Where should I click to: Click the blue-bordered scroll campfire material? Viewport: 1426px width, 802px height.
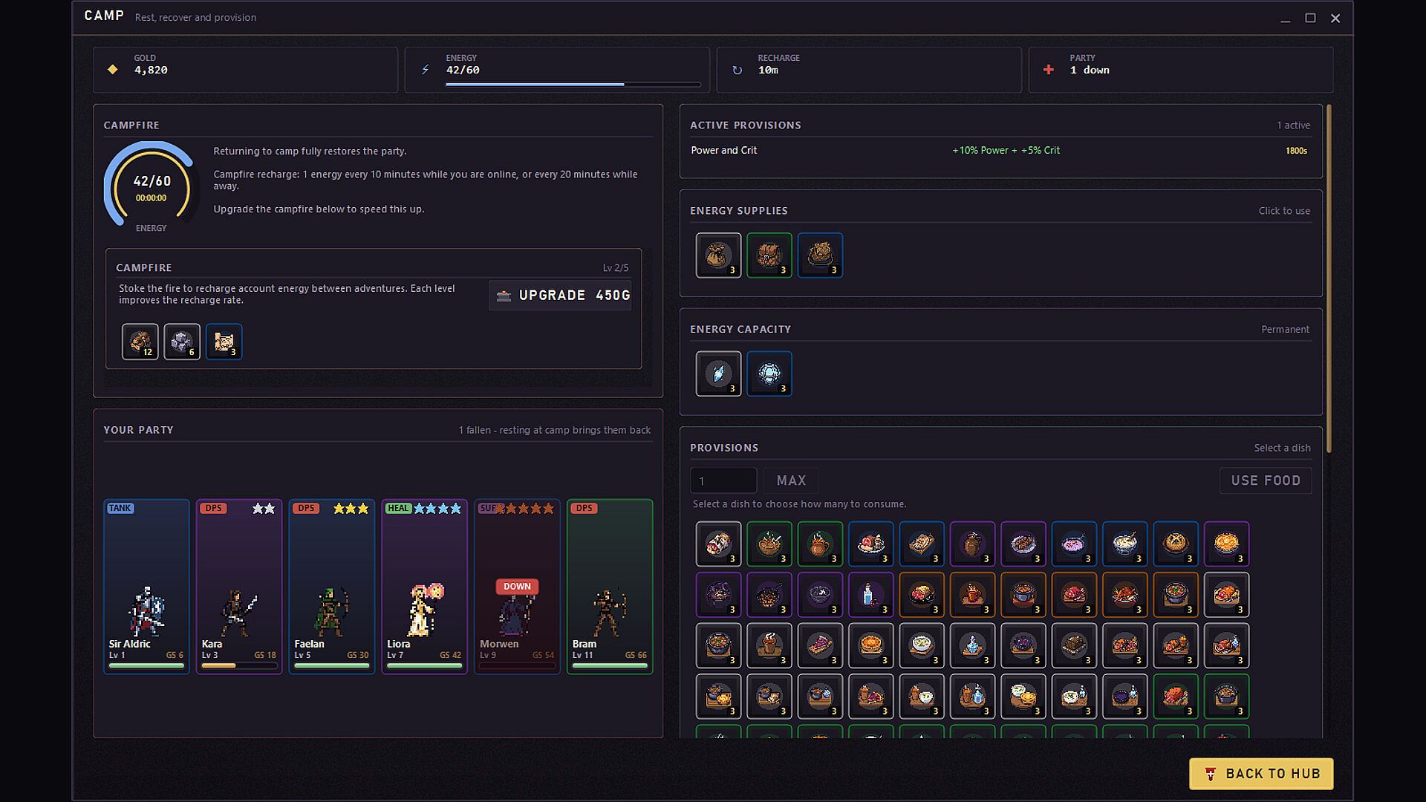[224, 342]
